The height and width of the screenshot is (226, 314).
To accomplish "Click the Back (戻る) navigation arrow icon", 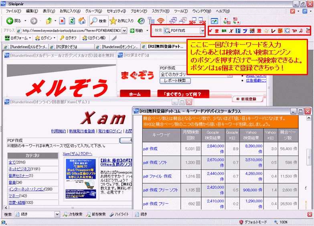I will point(10,20).
